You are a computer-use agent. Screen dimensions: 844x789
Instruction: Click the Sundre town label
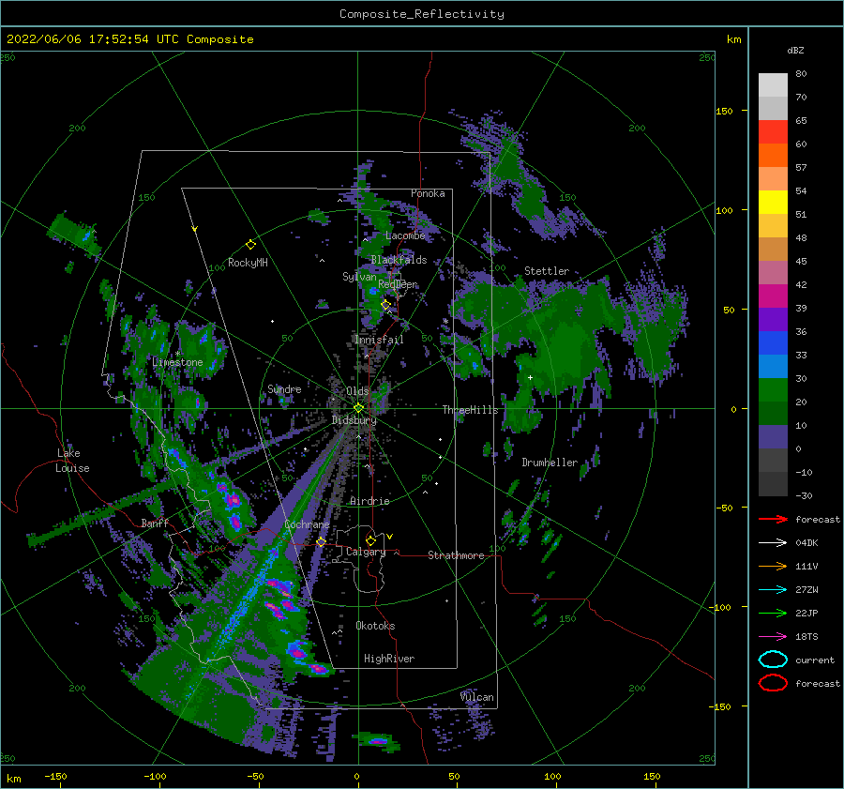coord(284,388)
